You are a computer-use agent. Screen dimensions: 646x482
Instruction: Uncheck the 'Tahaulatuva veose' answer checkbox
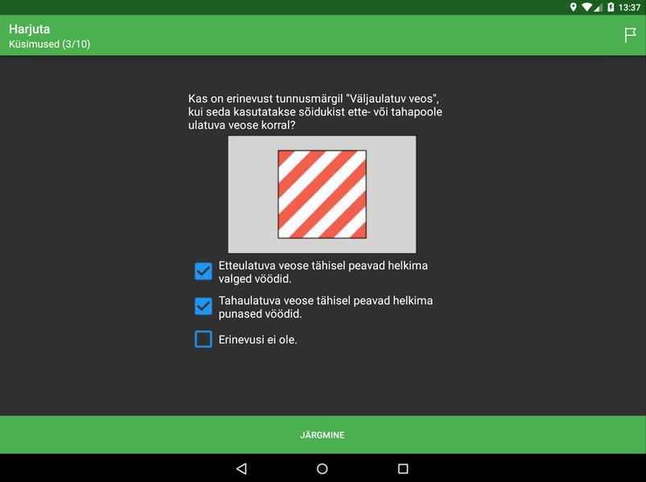(204, 306)
